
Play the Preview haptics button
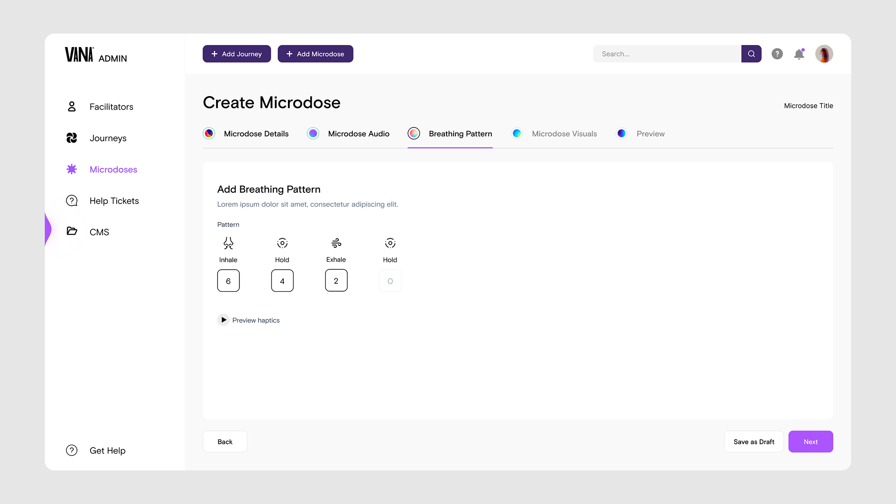[224, 320]
